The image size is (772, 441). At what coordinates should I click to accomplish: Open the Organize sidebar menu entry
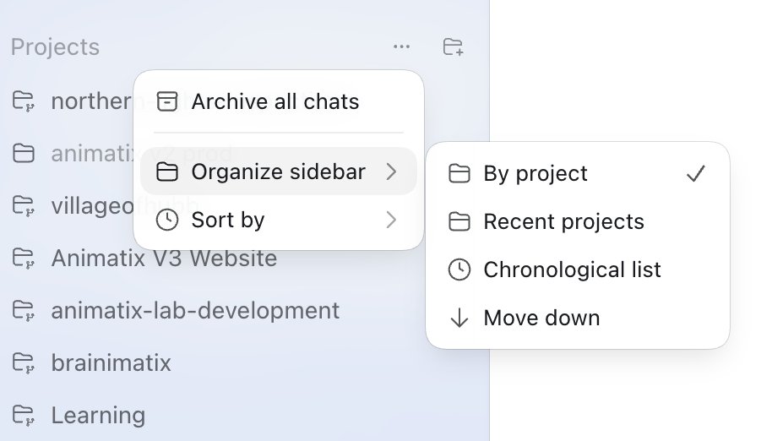click(x=279, y=171)
